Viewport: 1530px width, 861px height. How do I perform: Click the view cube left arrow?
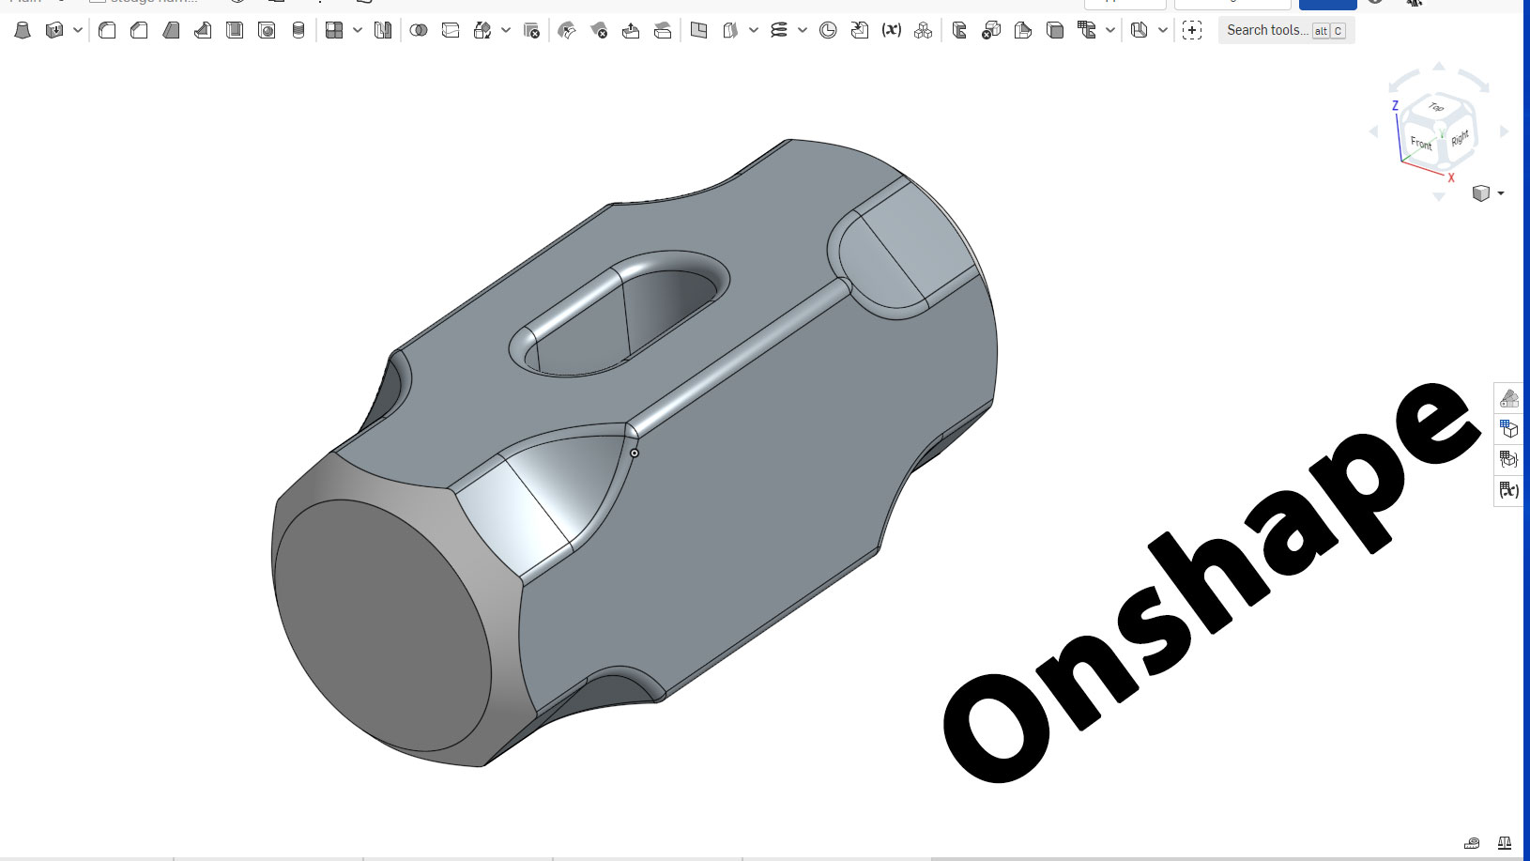tap(1374, 131)
